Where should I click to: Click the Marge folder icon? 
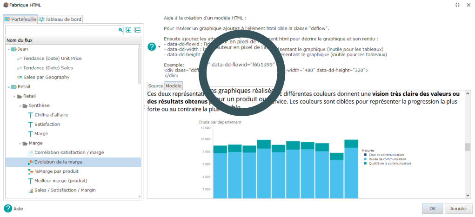coord(25,143)
